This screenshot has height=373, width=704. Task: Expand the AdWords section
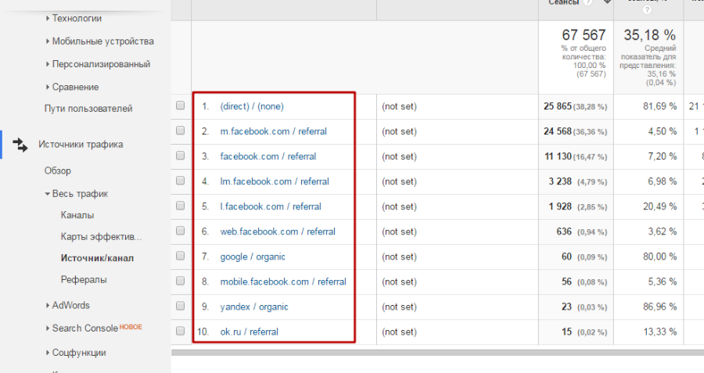coord(70,305)
